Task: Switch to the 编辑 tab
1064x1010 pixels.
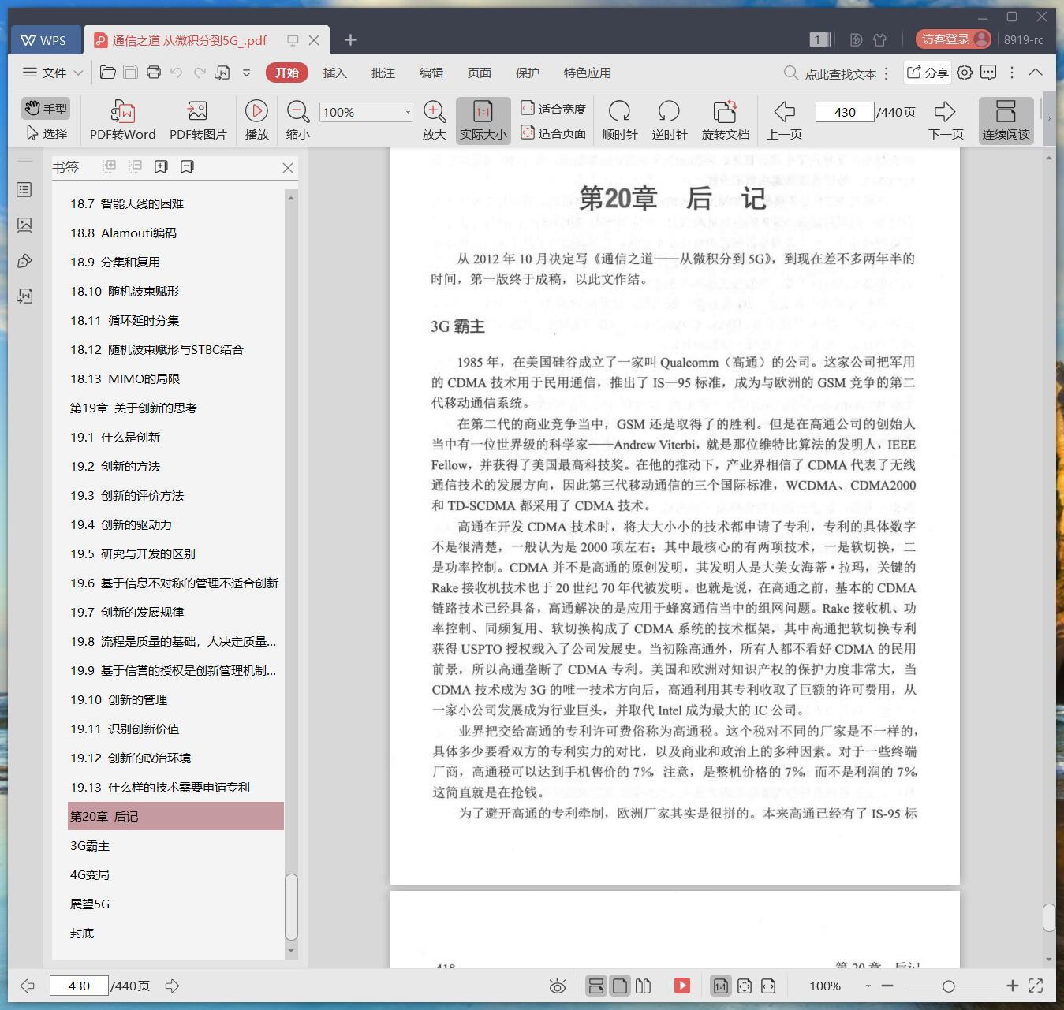Action: [x=431, y=73]
